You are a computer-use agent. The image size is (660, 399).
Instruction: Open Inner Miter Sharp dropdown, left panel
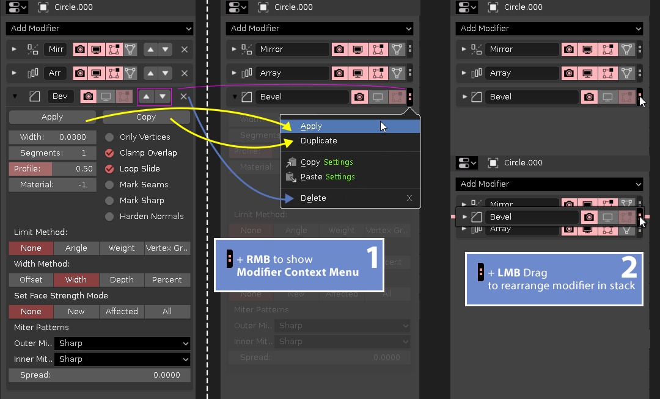[122, 359]
